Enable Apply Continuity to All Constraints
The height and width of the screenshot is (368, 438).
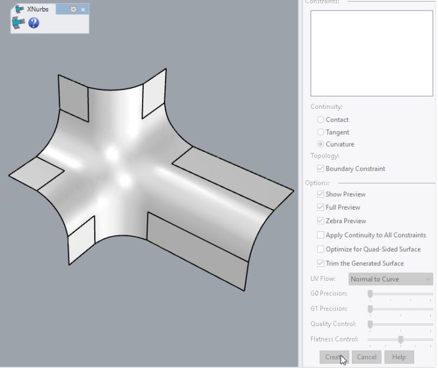(321, 235)
